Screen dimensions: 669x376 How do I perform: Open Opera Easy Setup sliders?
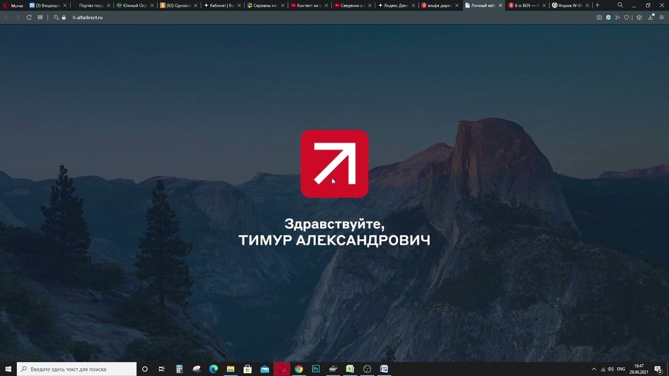[662, 17]
